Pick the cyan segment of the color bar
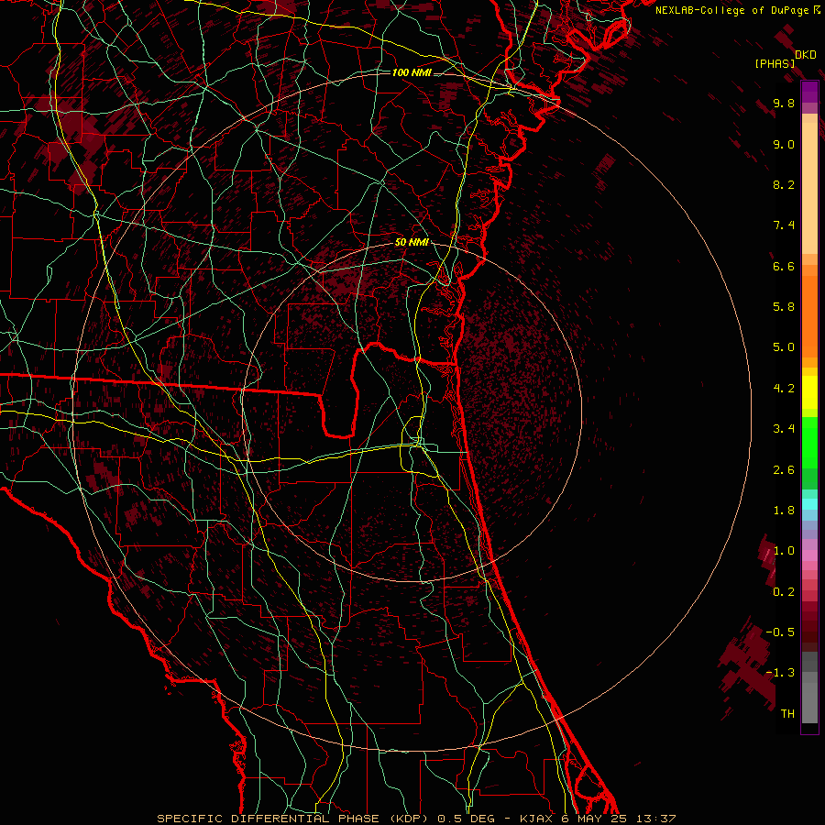The height and width of the screenshot is (825, 825). (x=809, y=504)
